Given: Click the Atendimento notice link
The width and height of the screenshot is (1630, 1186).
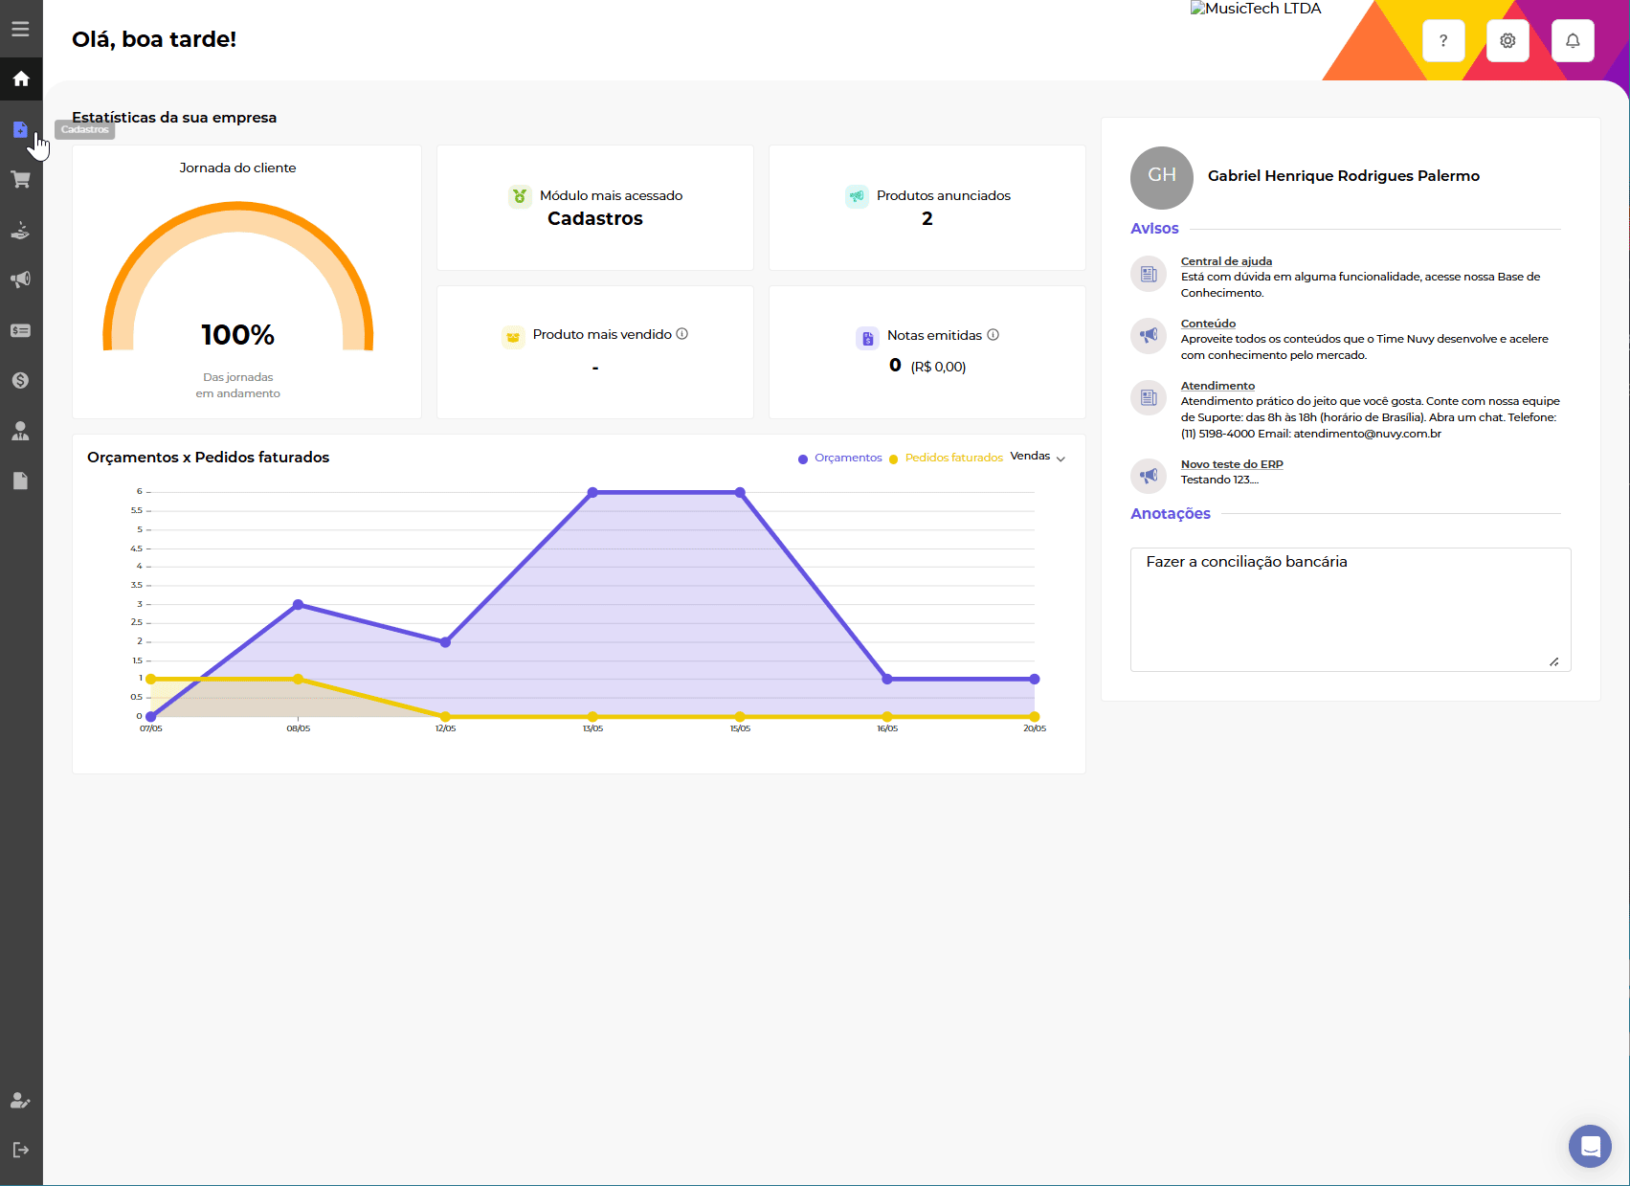Looking at the screenshot, I should (x=1217, y=386).
